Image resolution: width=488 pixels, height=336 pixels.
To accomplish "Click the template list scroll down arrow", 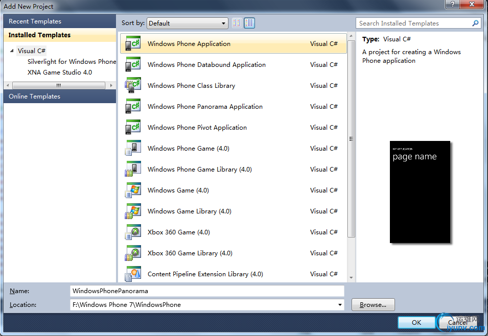I will (351, 277).
